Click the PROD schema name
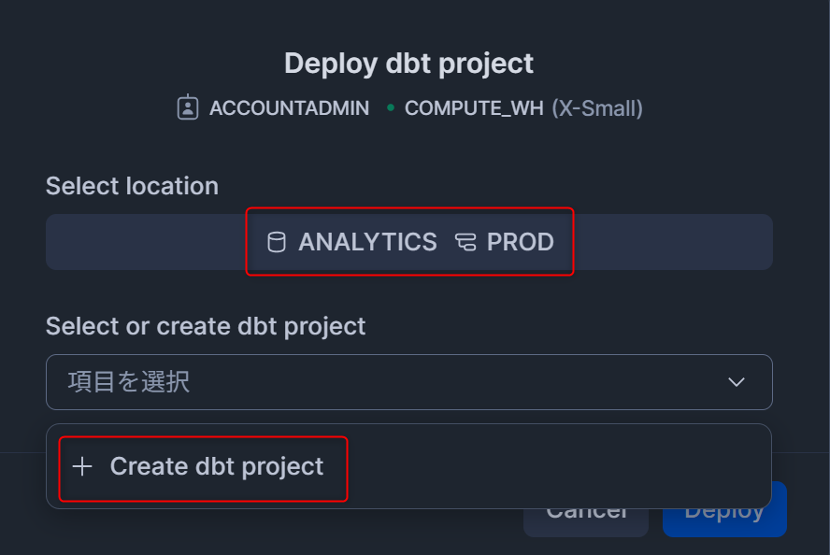The height and width of the screenshot is (555, 830). click(521, 242)
